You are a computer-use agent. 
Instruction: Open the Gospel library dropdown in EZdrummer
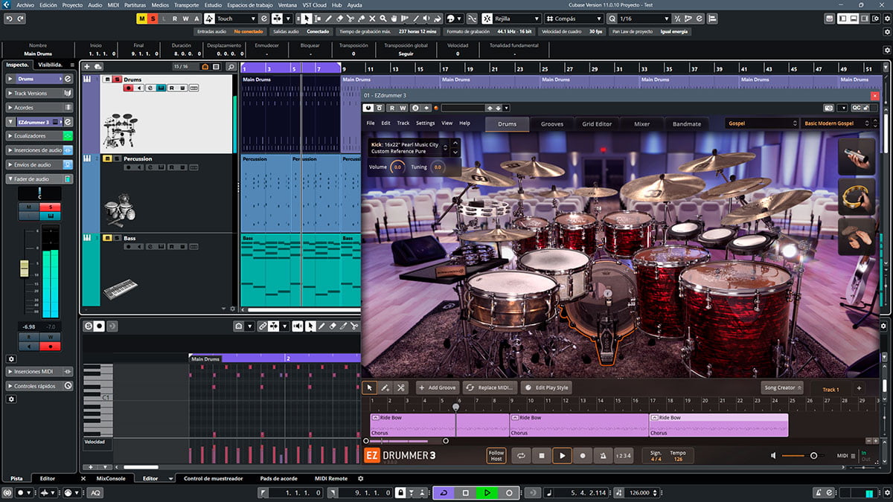pos(761,123)
